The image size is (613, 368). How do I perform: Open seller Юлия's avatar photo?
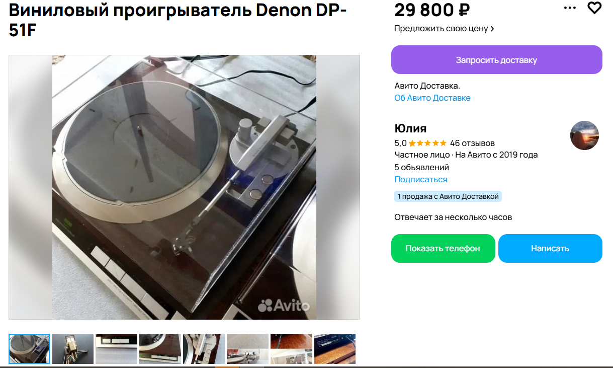[584, 135]
